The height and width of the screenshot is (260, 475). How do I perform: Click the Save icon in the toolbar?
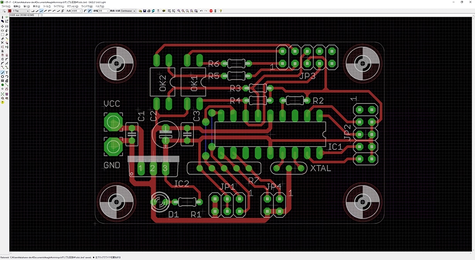(x=145, y=11)
